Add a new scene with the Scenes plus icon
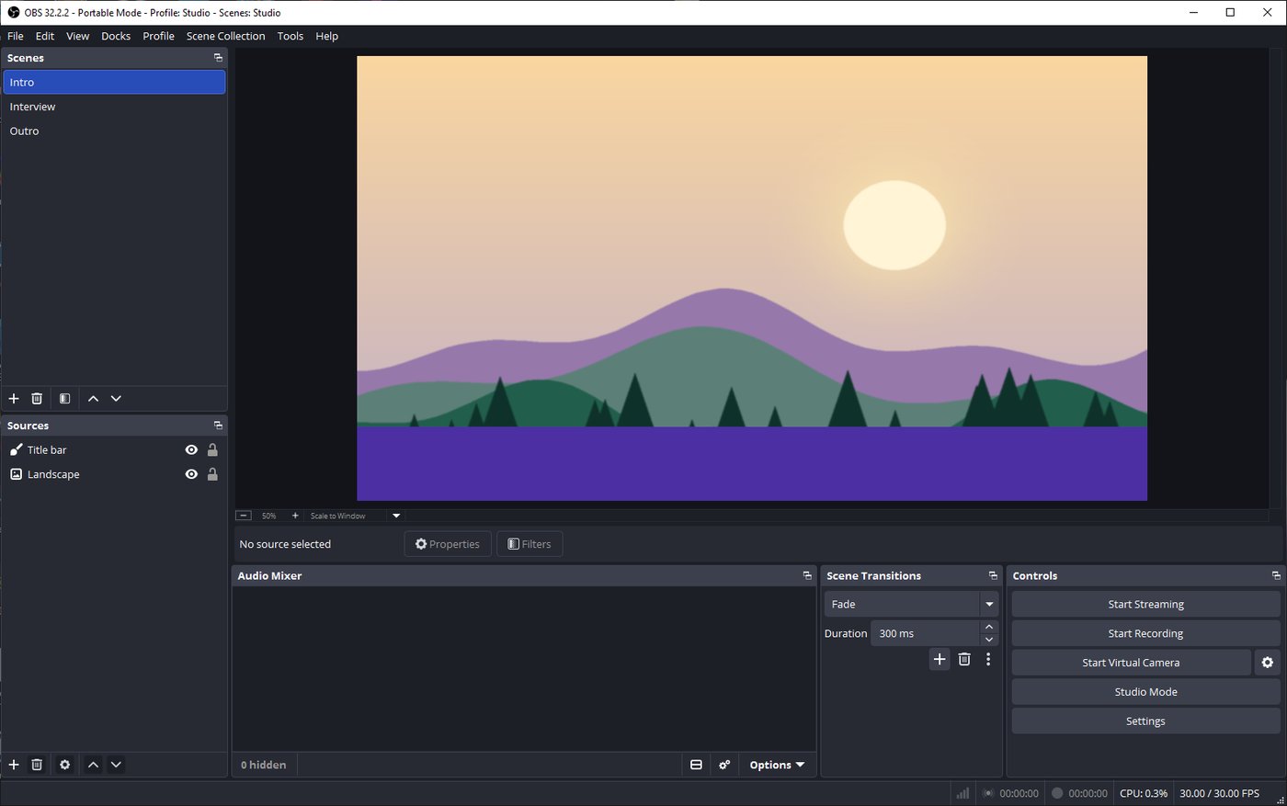The height and width of the screenshot is (806, 1287). (14, 399)
